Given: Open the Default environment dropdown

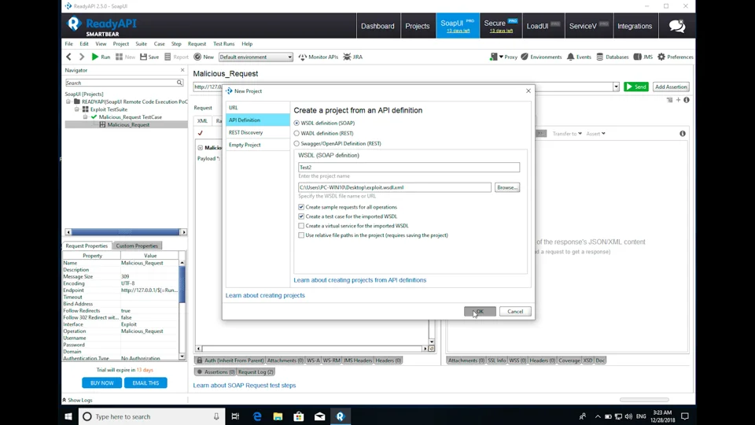Looking at the screenshot, I should click(x=256, y=57).
